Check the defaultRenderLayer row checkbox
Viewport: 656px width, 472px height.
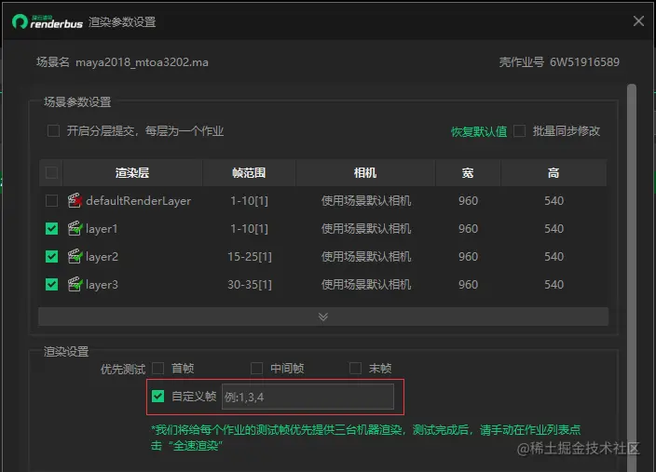click(51, 201)
